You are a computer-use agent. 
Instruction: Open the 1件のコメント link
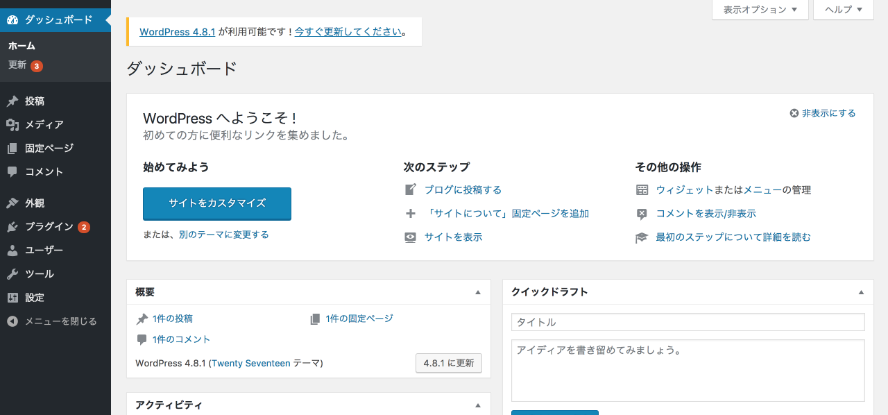point(181,339)
